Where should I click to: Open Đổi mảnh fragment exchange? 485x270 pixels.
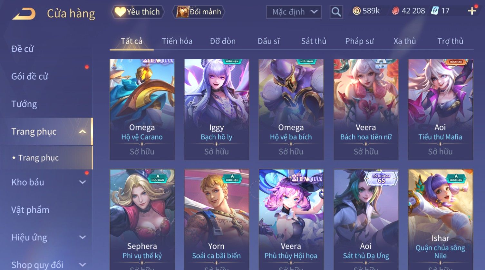[x=199, y=12]
